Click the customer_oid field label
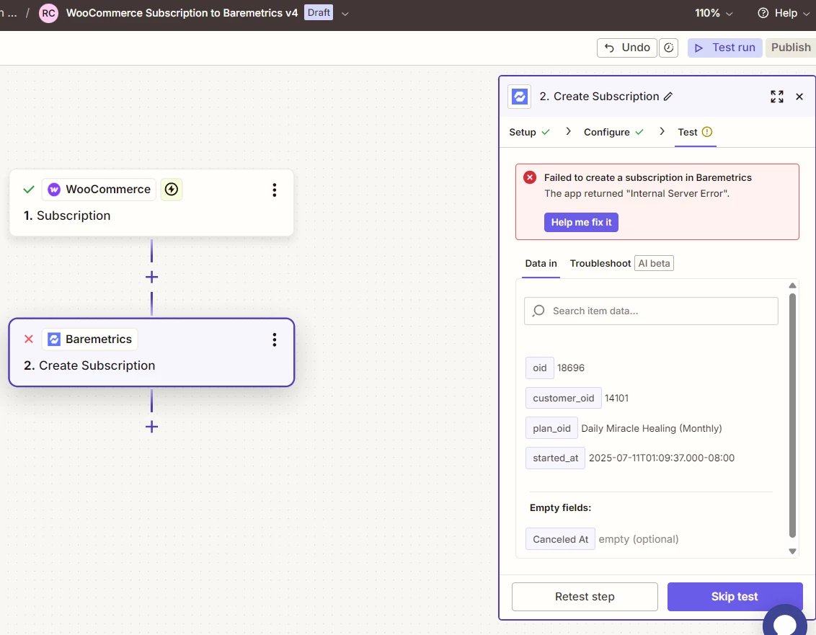 [564, 398]
